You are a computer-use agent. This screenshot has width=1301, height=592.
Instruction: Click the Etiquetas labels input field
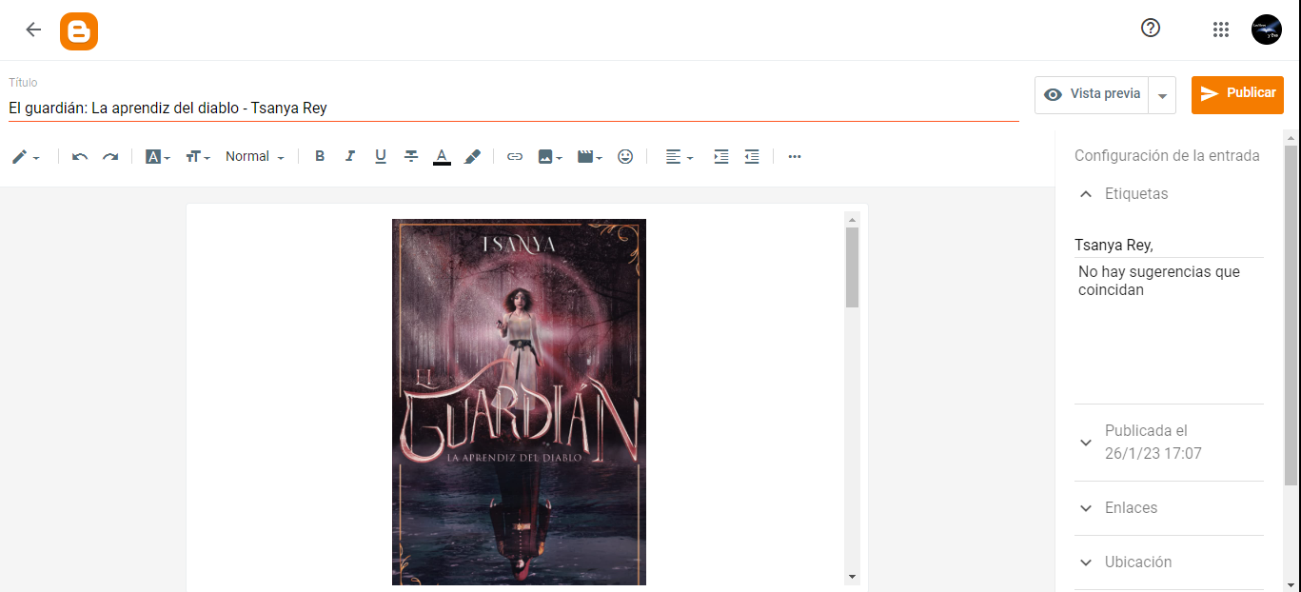pyautogui.click(x=1169, y=246)
